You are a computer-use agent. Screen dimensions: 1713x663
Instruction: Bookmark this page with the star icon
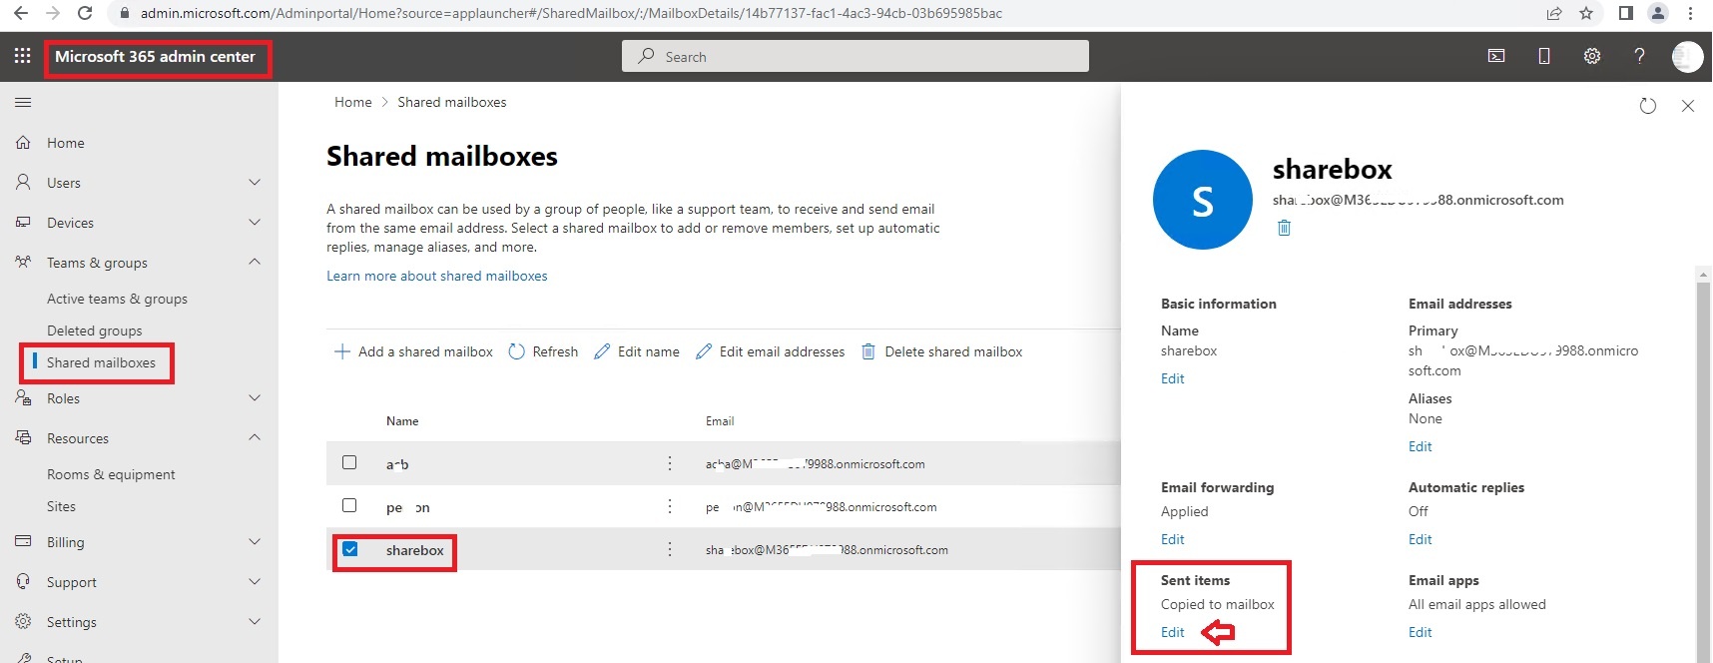tap(1586, 13)
